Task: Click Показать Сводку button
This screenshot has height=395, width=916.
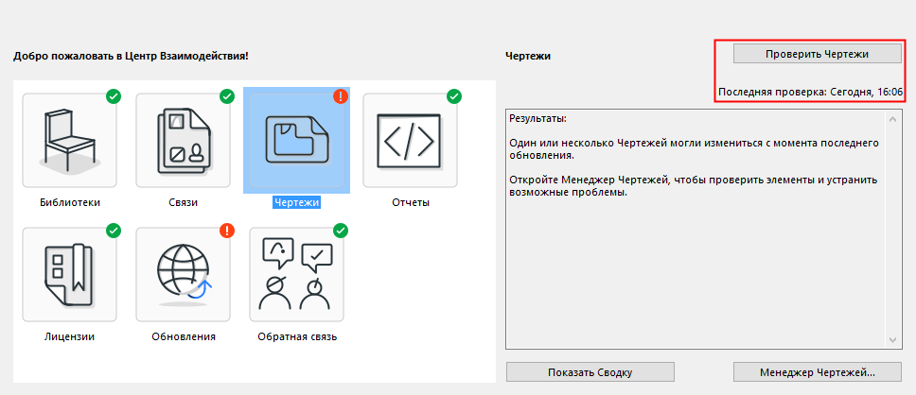Action: [x=590, y=371]
